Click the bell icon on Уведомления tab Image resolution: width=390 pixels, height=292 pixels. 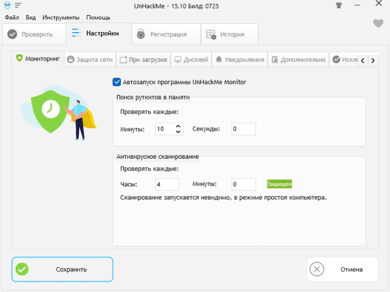pyautogui.click(x=218, y=59)
